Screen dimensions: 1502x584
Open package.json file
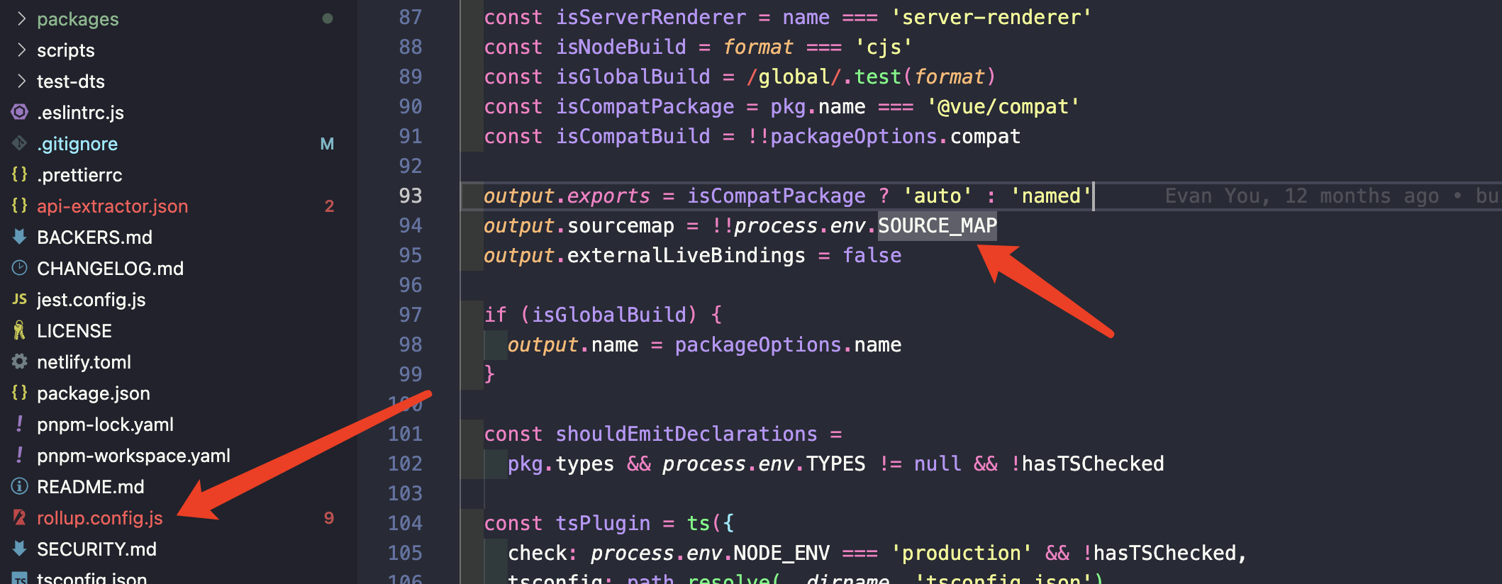point(94,393)
